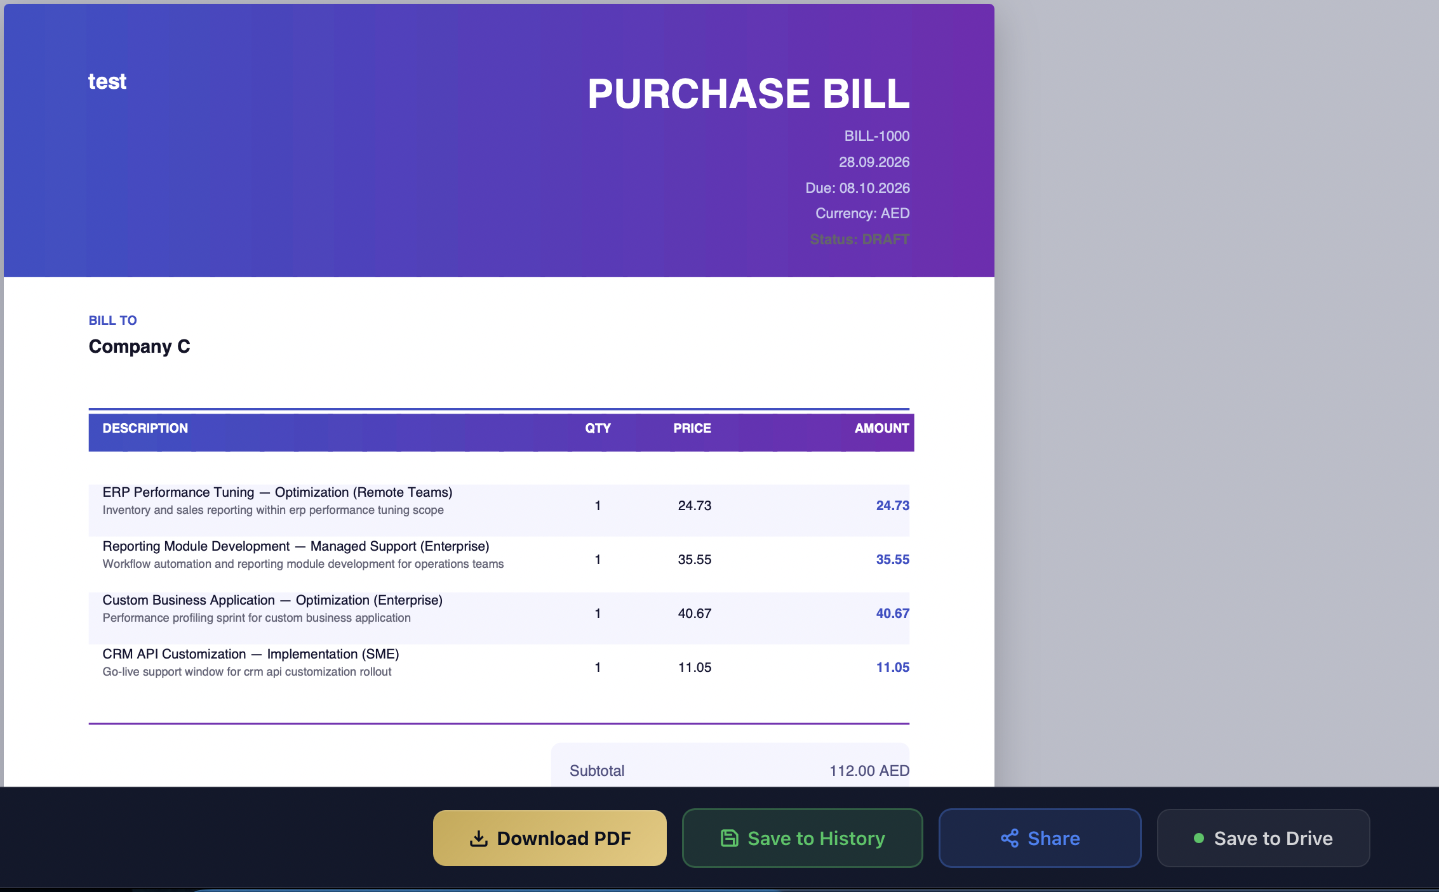This screenshot has height=892, width=1439.
Task: Click the Download PDF button
Action: click(549, 837)
